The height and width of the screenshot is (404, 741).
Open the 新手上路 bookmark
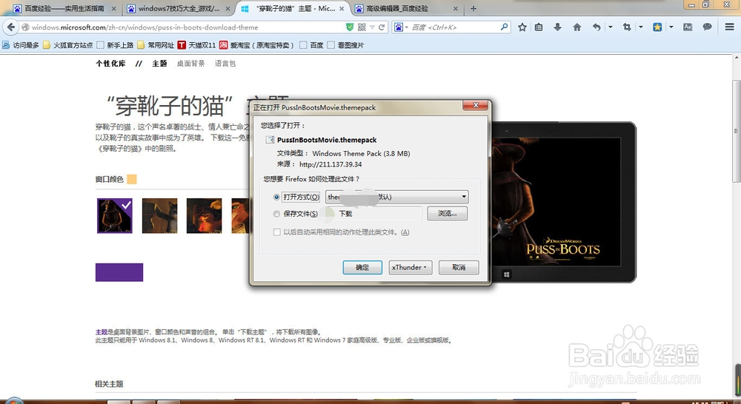[x=115, y=45]
